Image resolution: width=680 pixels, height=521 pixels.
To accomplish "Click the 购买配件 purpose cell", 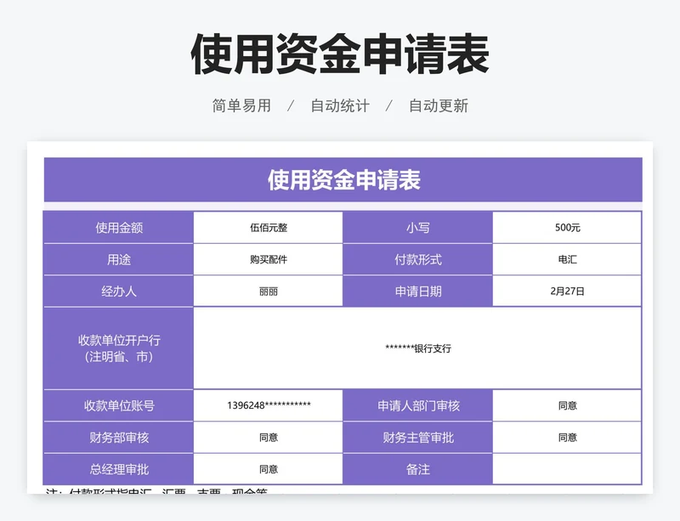I will tap(269, 260).
